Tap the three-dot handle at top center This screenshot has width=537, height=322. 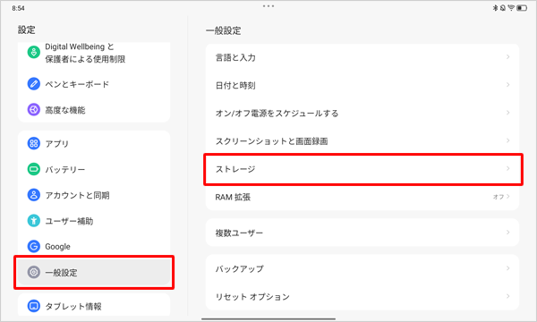(268, 6)
